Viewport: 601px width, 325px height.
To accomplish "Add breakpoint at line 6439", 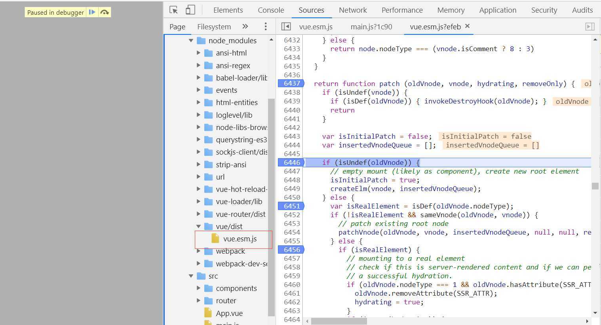I will tap(292, 101).
